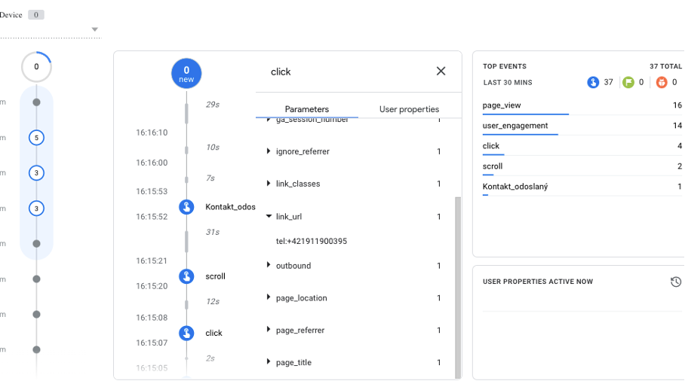Filter top events by orange errors icon
This screenshot has width=685, height=387.
[x=661, y=82]
